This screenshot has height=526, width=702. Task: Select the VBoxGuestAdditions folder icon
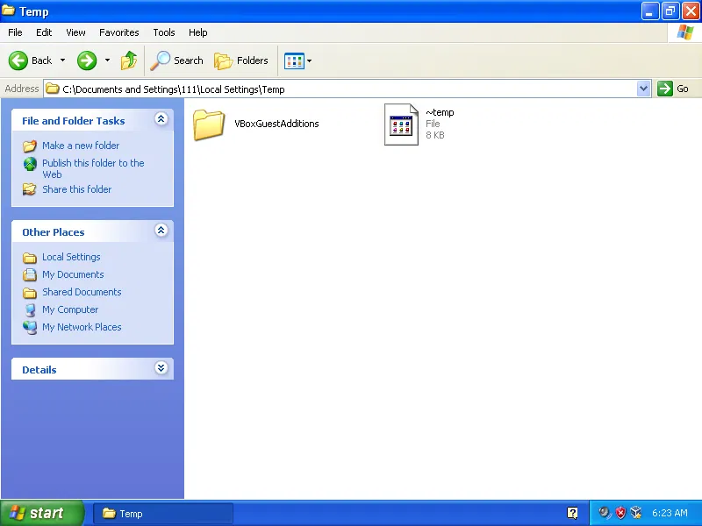(x=209, y=124)
